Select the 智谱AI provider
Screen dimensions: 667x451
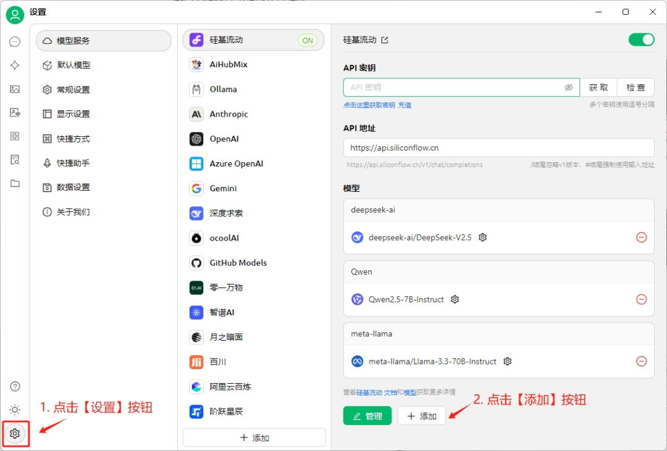pos(254,312)
